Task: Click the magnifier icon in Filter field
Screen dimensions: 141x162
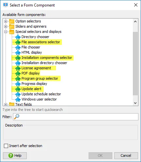Action: coord(17,117)
